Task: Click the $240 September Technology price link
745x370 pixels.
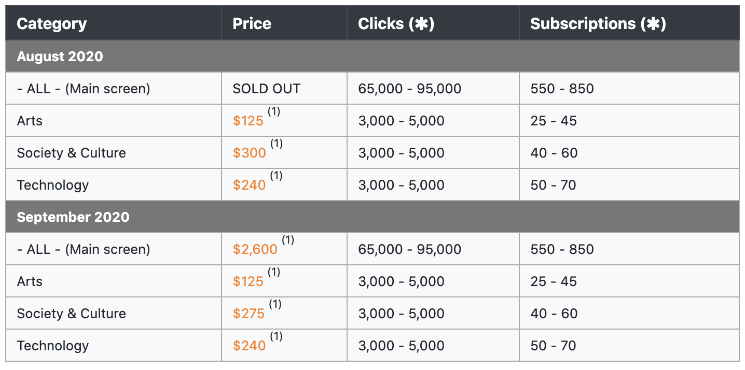Action: tap(250, 346)
